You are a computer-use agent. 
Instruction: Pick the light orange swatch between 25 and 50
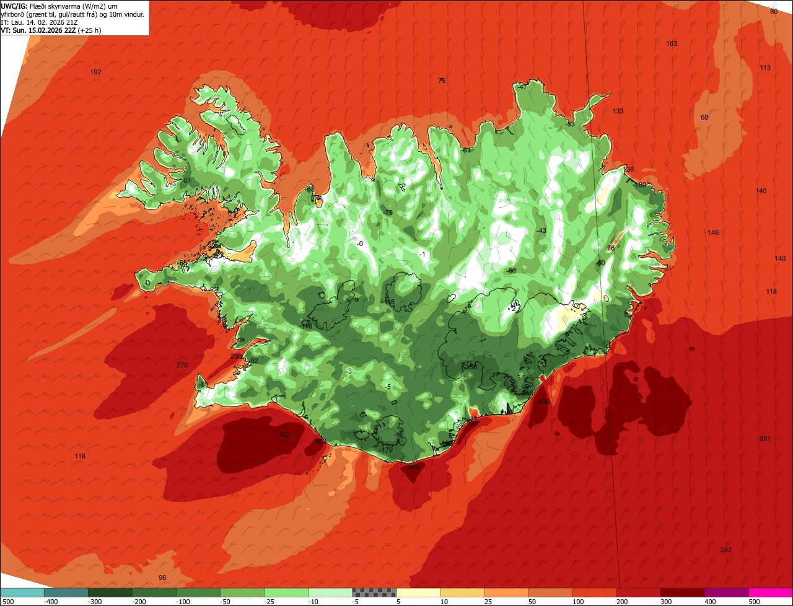point(506,592)
